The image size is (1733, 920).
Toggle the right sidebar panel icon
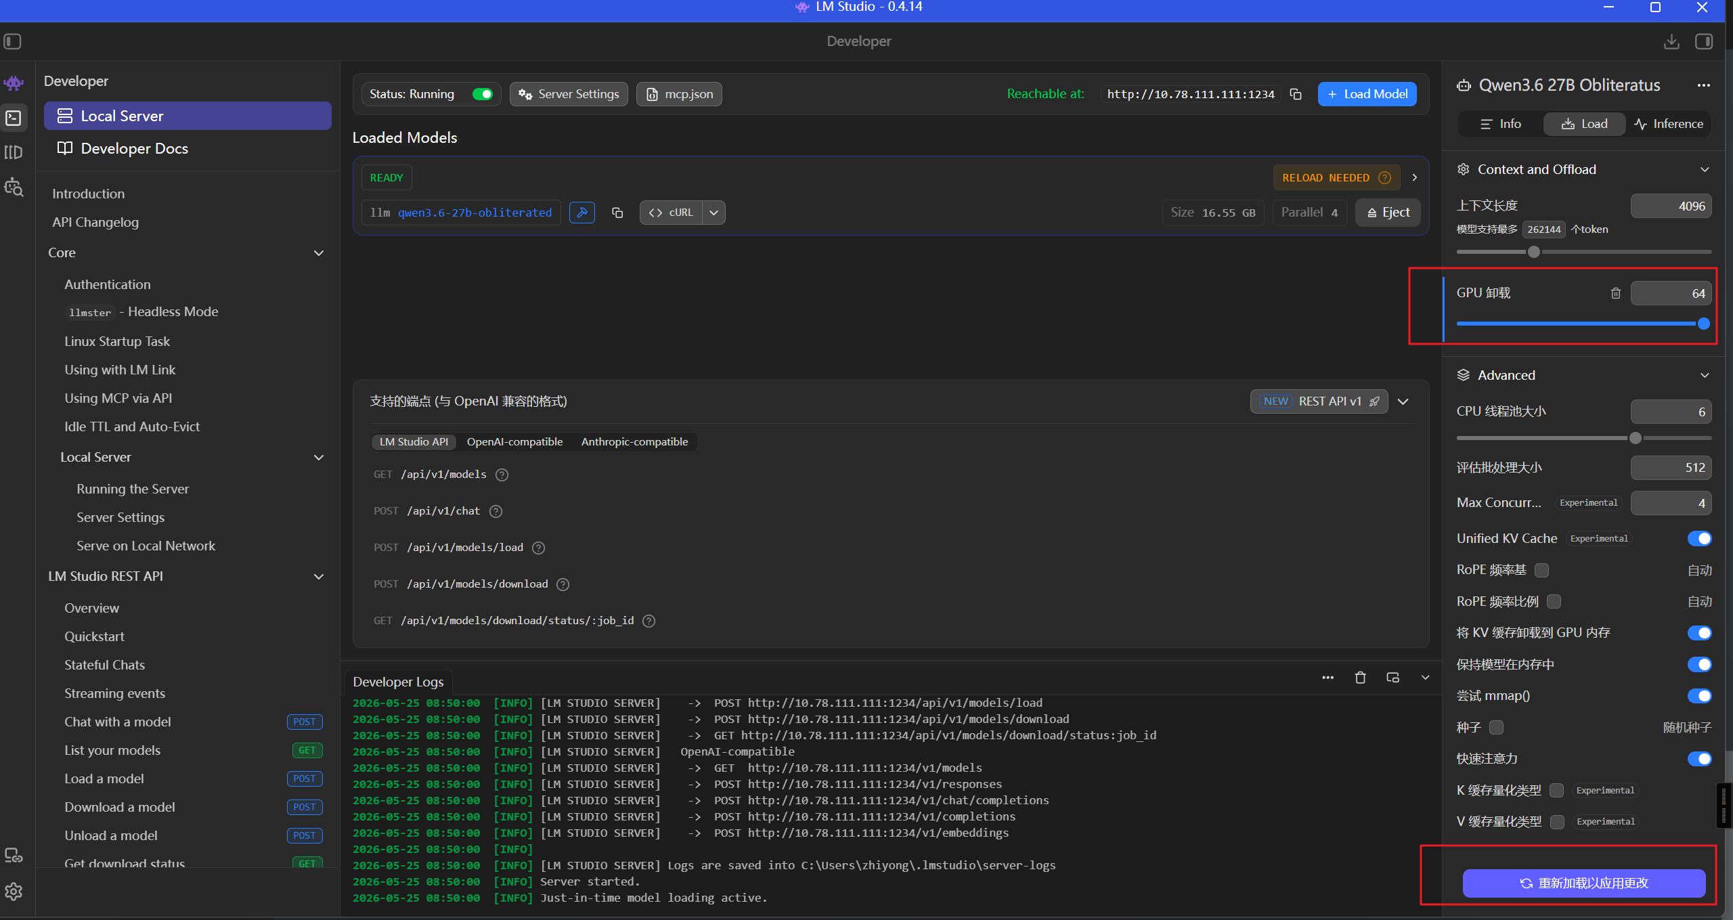coord(1704,41)
